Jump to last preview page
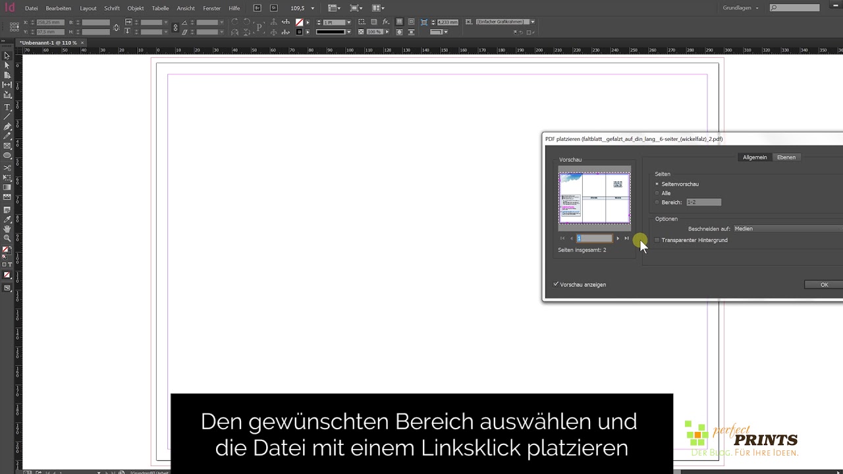Image resolution: width=843 pixels, height=474 pixels. [x=626, y=238]
